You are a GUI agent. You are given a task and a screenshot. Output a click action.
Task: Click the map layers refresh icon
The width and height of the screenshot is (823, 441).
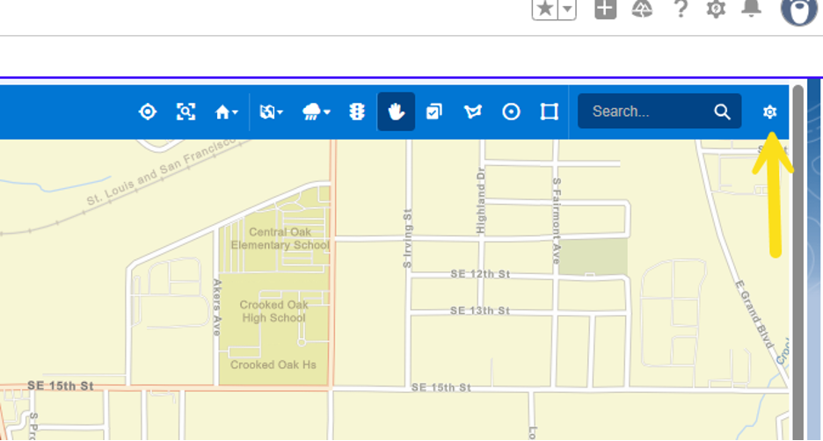pos(267,112)
